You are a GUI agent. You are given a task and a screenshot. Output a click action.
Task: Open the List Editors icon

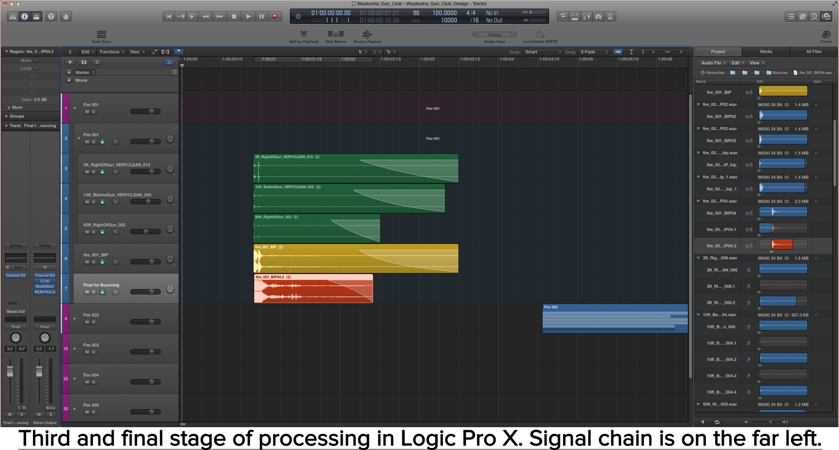click(x=791, y=16)
